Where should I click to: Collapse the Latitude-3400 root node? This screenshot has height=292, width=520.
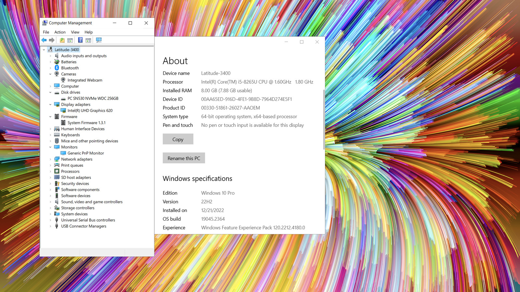tap(44, 50)
